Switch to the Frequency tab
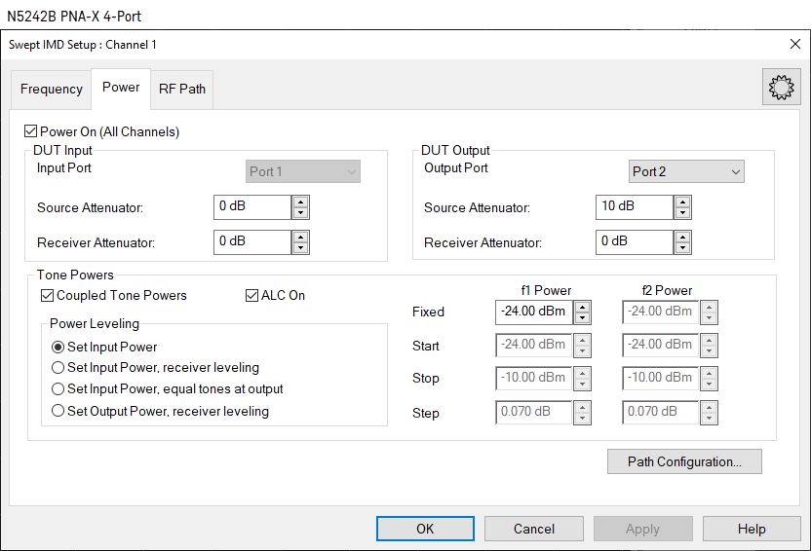The image size is (811, 551). tap(51, 89)
